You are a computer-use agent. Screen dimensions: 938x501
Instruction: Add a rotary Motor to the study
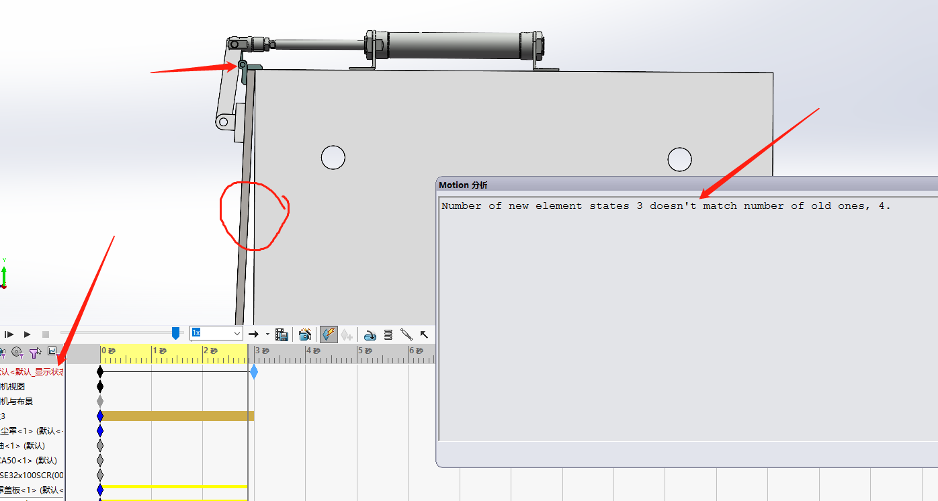[x=370, y=334]
